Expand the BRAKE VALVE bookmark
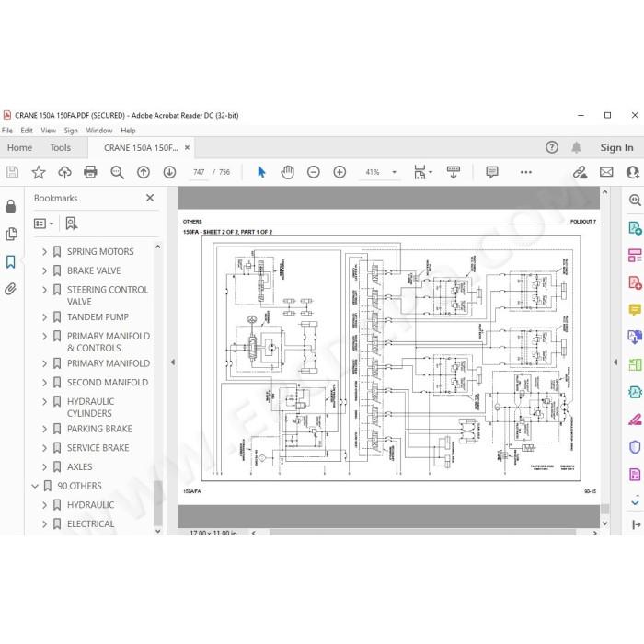The image size is (644, 644). (44, 270)
